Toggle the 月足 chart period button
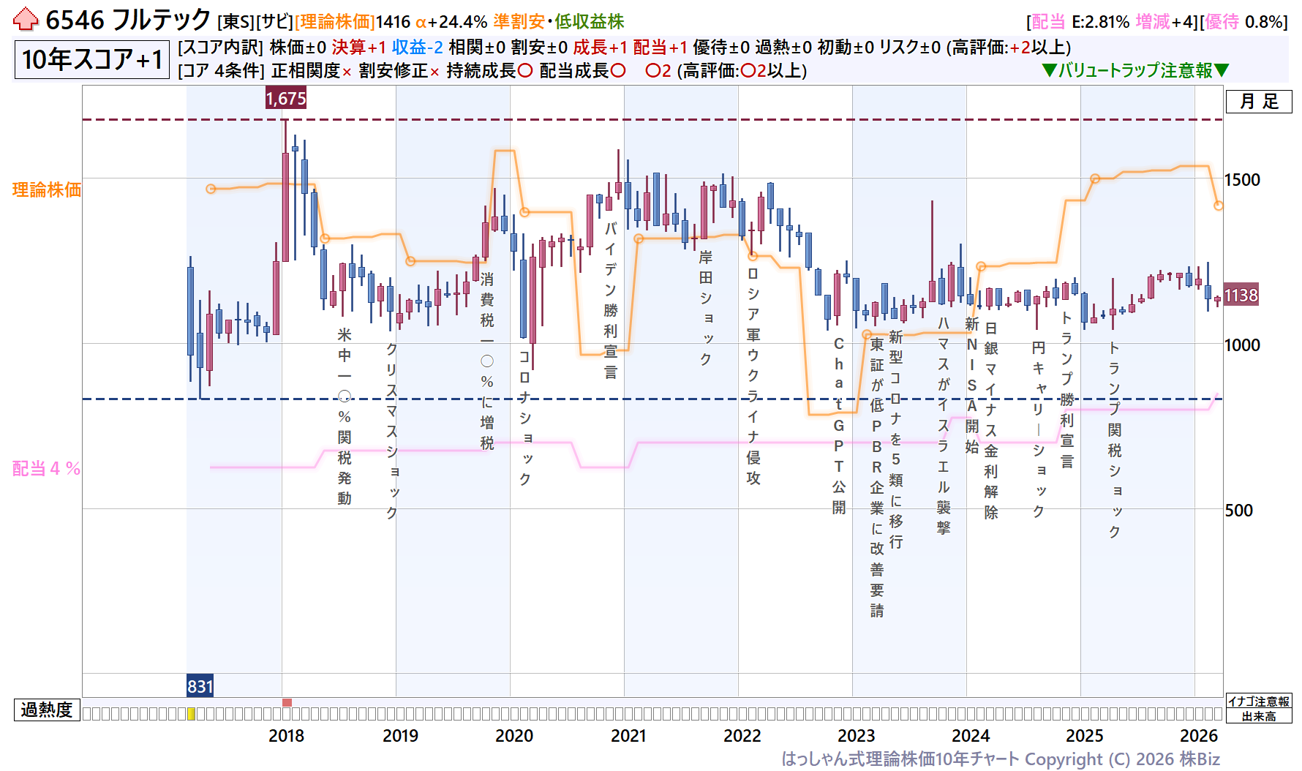Screen dimensions: 1302x771 1258,102
